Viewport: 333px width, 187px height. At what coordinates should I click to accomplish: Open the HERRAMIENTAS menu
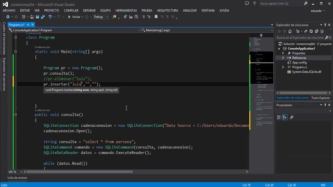[126, 10]
